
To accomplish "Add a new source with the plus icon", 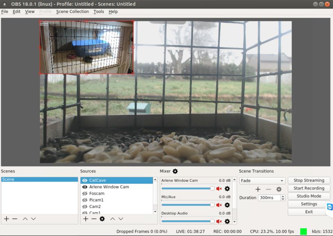I will click(x=86, y=219).
